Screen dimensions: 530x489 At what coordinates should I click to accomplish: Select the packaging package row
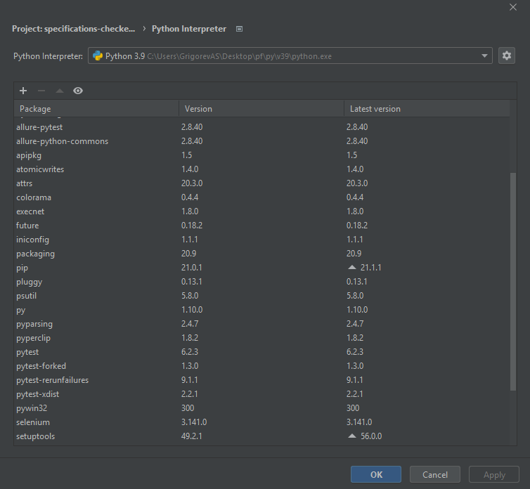(x=261, y=254)
